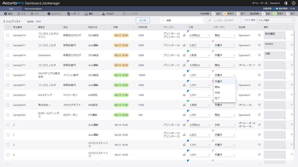The image size is (298, 167).
Task: Open the 工程 dropdown for job 1
Action: 200,135
